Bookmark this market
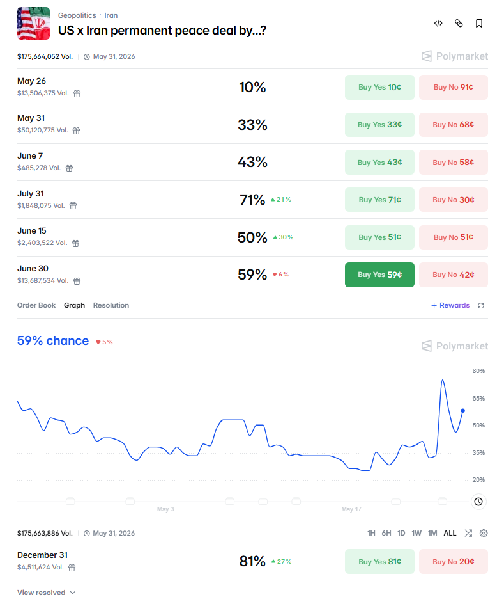The width and height of the screenshot is (504, 597). [x=479, y=23]
